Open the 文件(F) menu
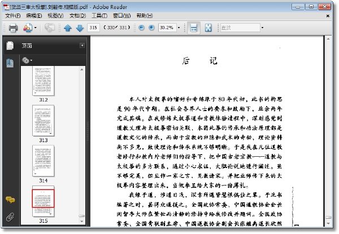The width and height of the screenshot is (339, 234). [x=13, y=16]
